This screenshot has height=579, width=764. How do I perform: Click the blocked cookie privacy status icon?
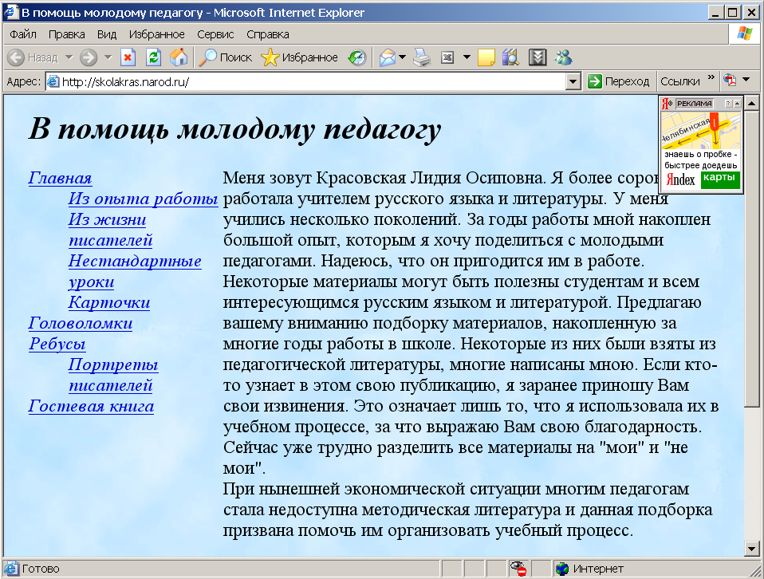(518, 569)
